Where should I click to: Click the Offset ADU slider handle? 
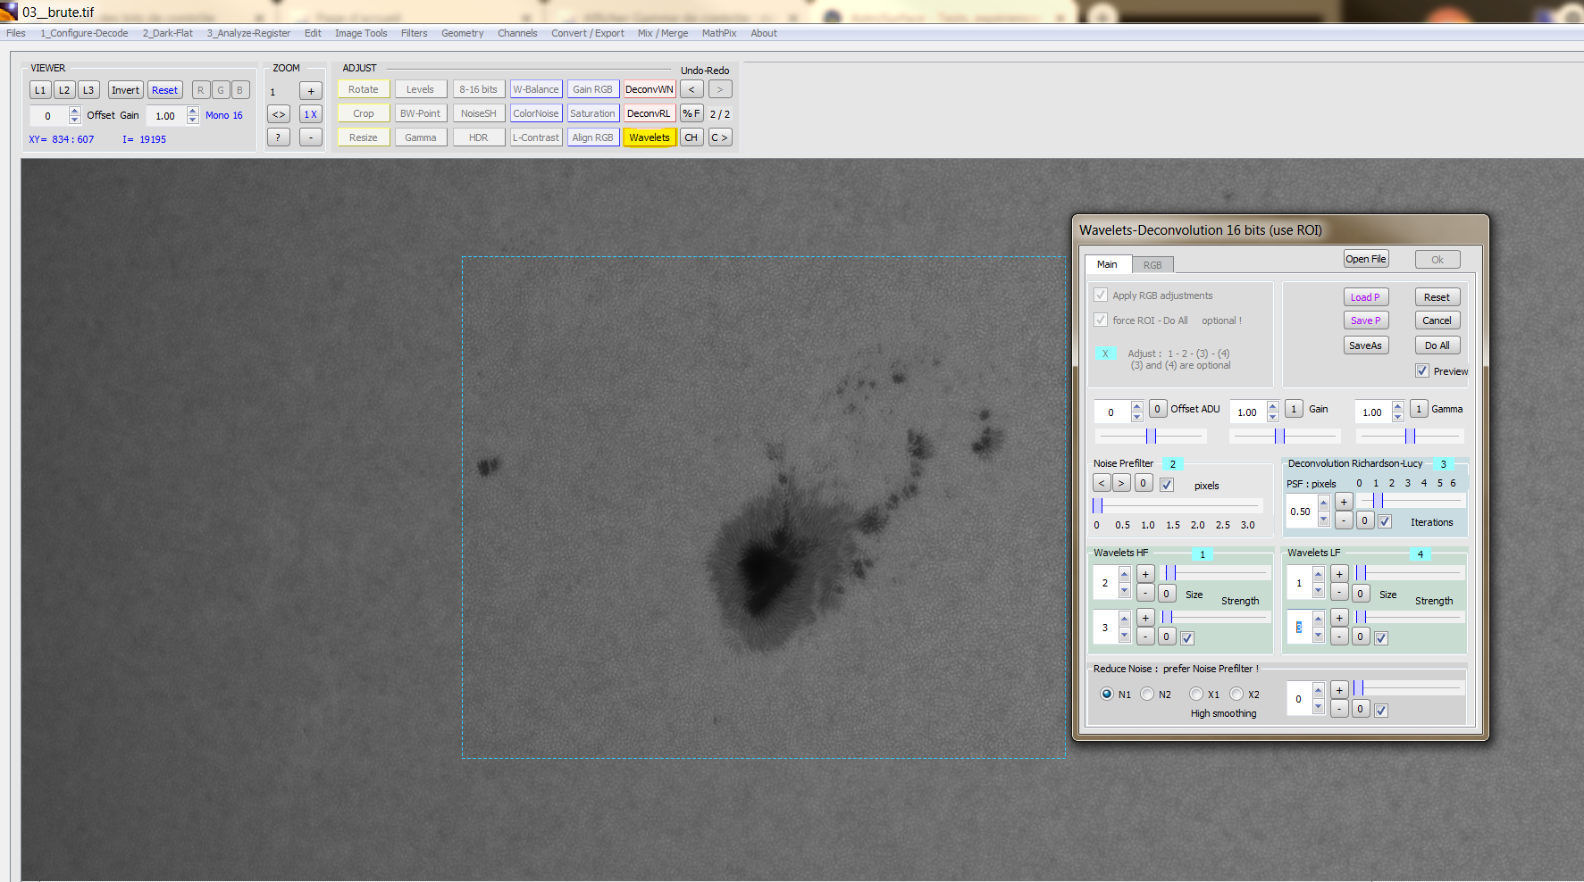[1151, 436]
